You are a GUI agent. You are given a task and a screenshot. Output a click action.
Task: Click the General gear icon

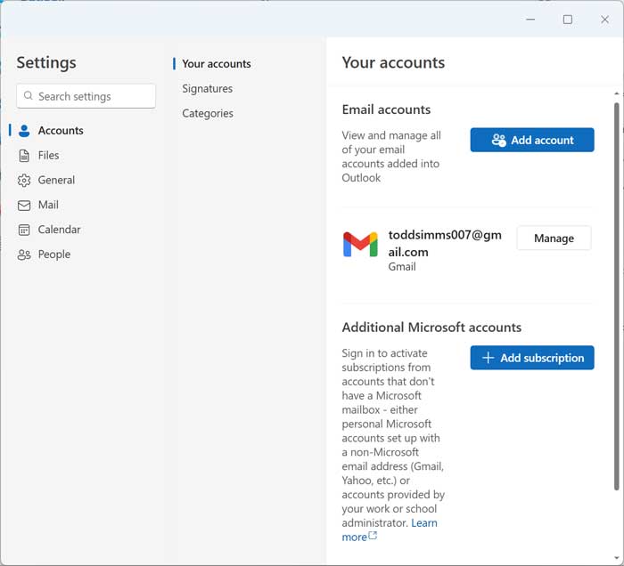click(24, 181)
